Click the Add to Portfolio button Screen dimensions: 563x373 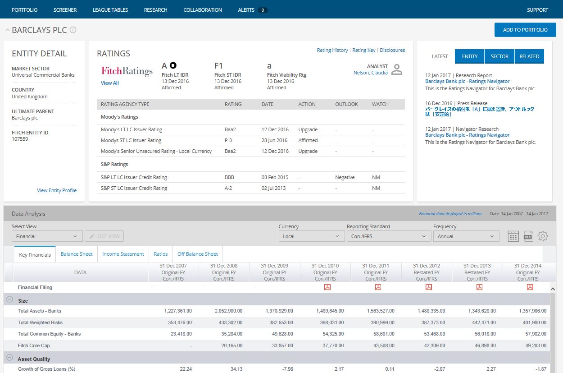coord(525,30)
